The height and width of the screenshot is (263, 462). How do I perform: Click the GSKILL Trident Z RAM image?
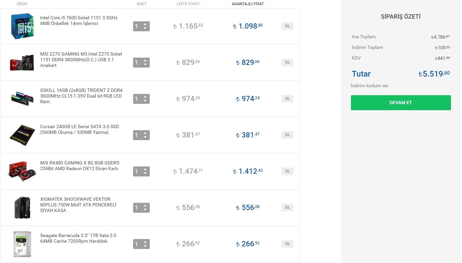22,99
